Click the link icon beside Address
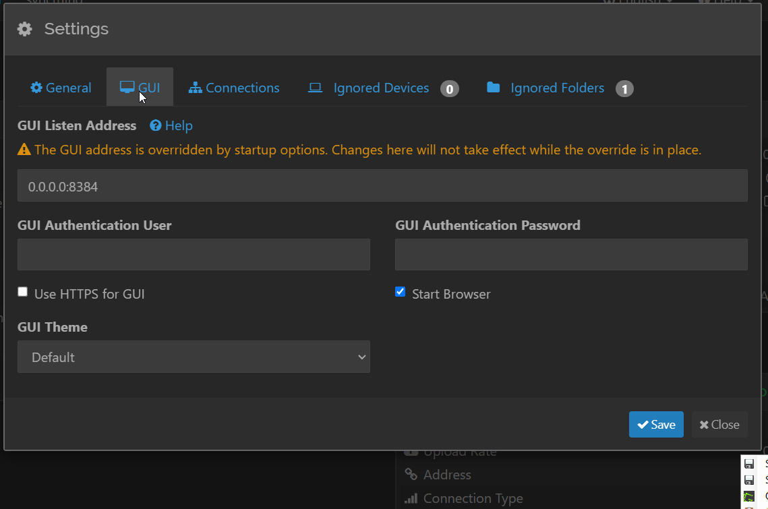768x509 pixels. coord(410,475)
